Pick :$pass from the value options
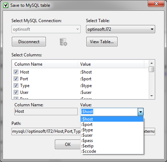Viewport: 167px width, 162px height. (x=112, y=141)
